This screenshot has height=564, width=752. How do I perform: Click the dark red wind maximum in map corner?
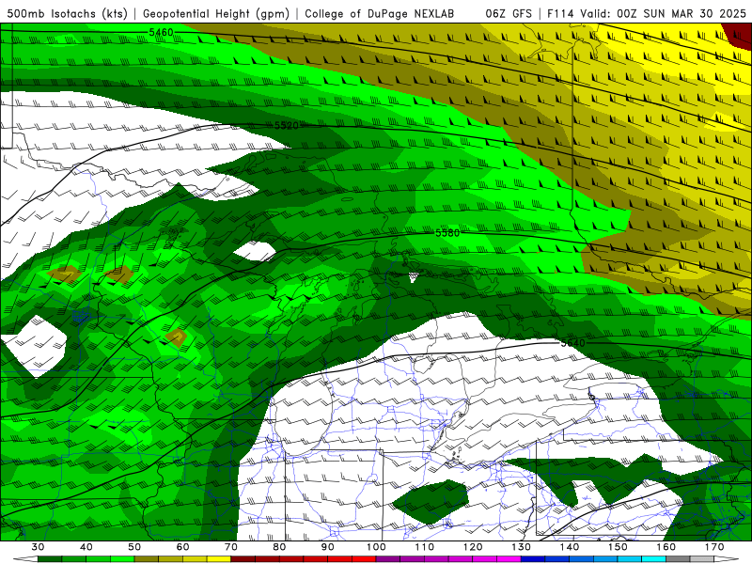740,33
